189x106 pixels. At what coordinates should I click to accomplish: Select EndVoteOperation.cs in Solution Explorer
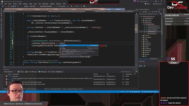pos(154,26)
